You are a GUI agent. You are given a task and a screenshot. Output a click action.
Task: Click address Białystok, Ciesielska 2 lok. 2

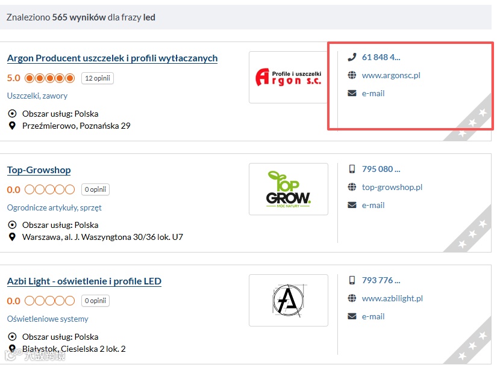coord(73,349)
